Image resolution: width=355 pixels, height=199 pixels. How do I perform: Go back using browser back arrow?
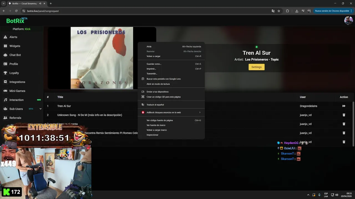point(4,11)
